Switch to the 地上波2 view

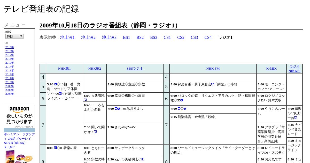click(x=88, y=38)
